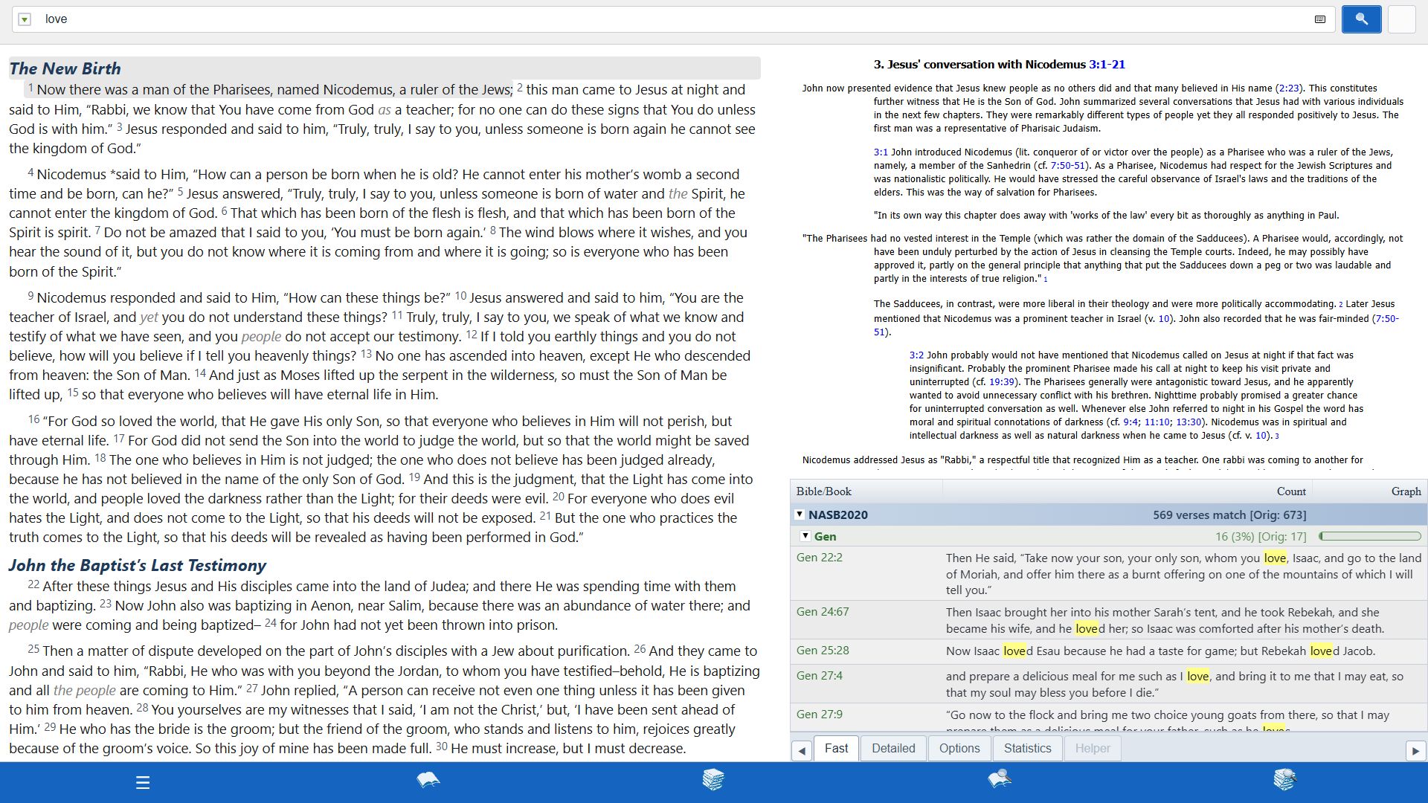Tap the stacked books library icon in bottom bar
1428x803 pixels.
713,780
